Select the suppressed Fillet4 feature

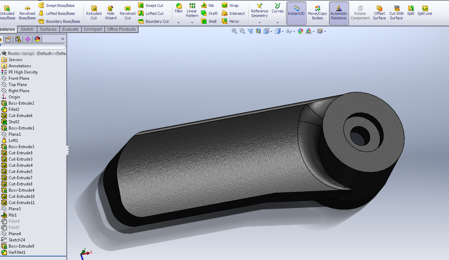coord(14,221)
